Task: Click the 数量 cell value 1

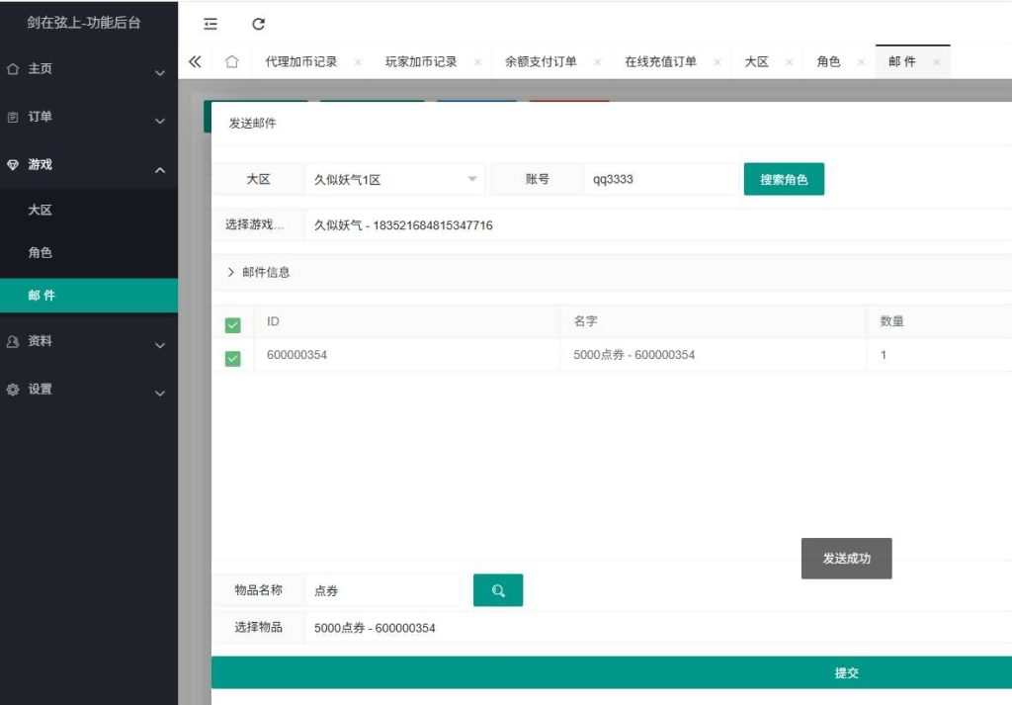Action: [883, 355]
